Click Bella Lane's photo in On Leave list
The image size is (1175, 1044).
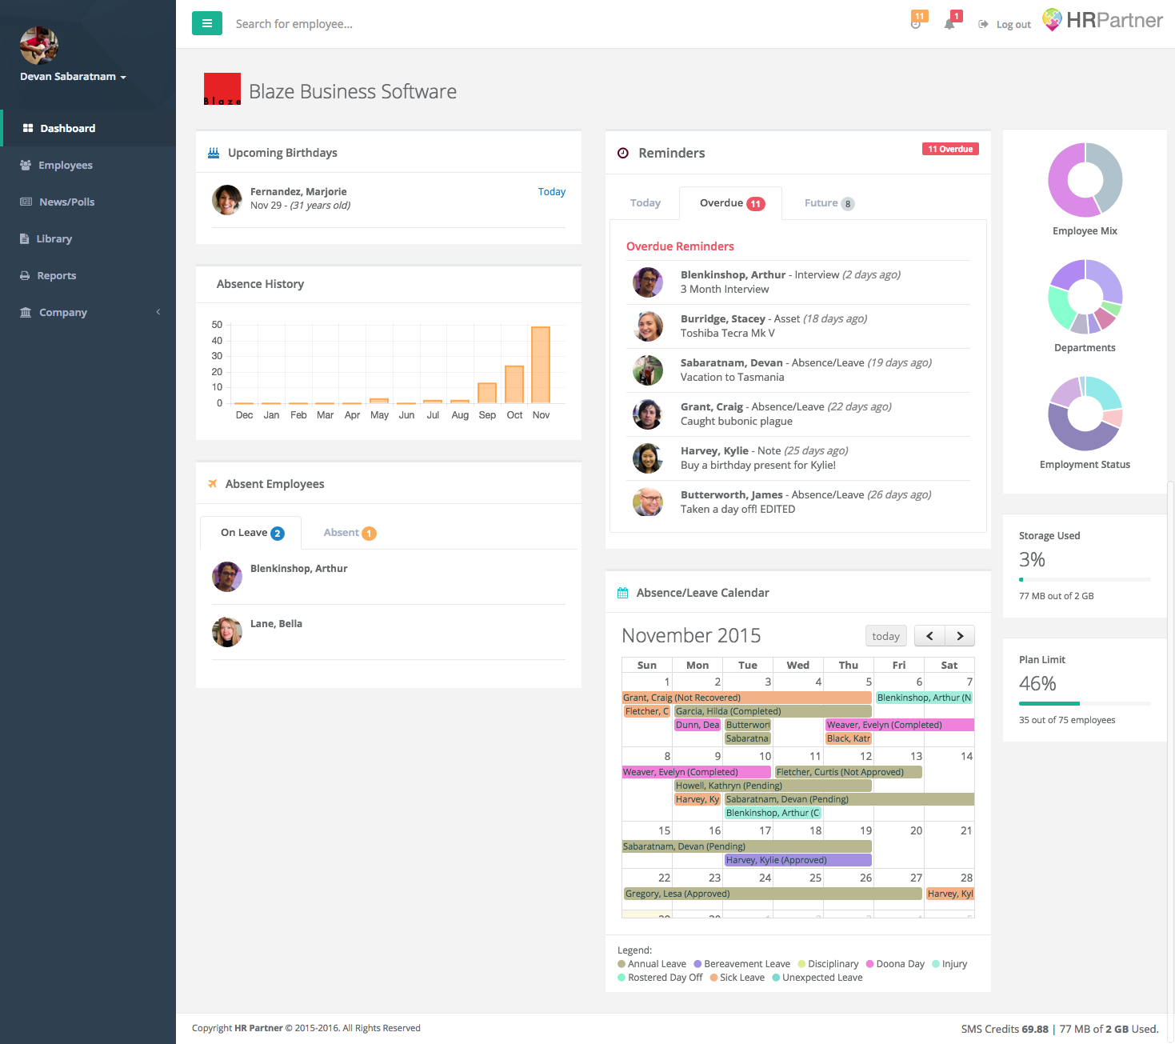click(x=227, y=632)
